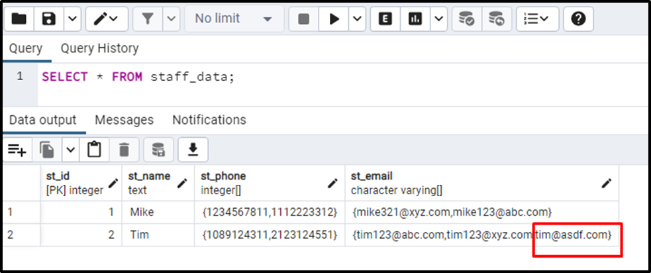
Task: Download results with the download icon
Action: [193, 150]
